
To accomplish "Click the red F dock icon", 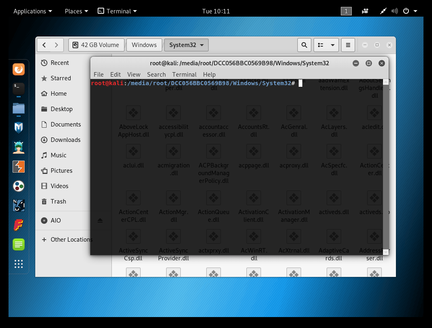I will point(19,225).
